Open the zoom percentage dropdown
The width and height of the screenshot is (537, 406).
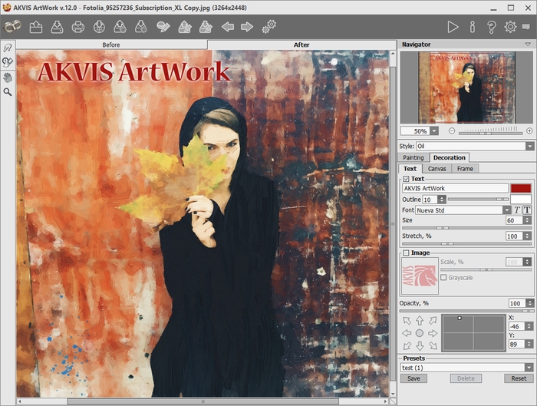(x=434, y=131)
